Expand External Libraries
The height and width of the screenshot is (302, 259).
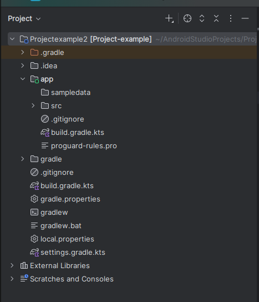[12, 265]
